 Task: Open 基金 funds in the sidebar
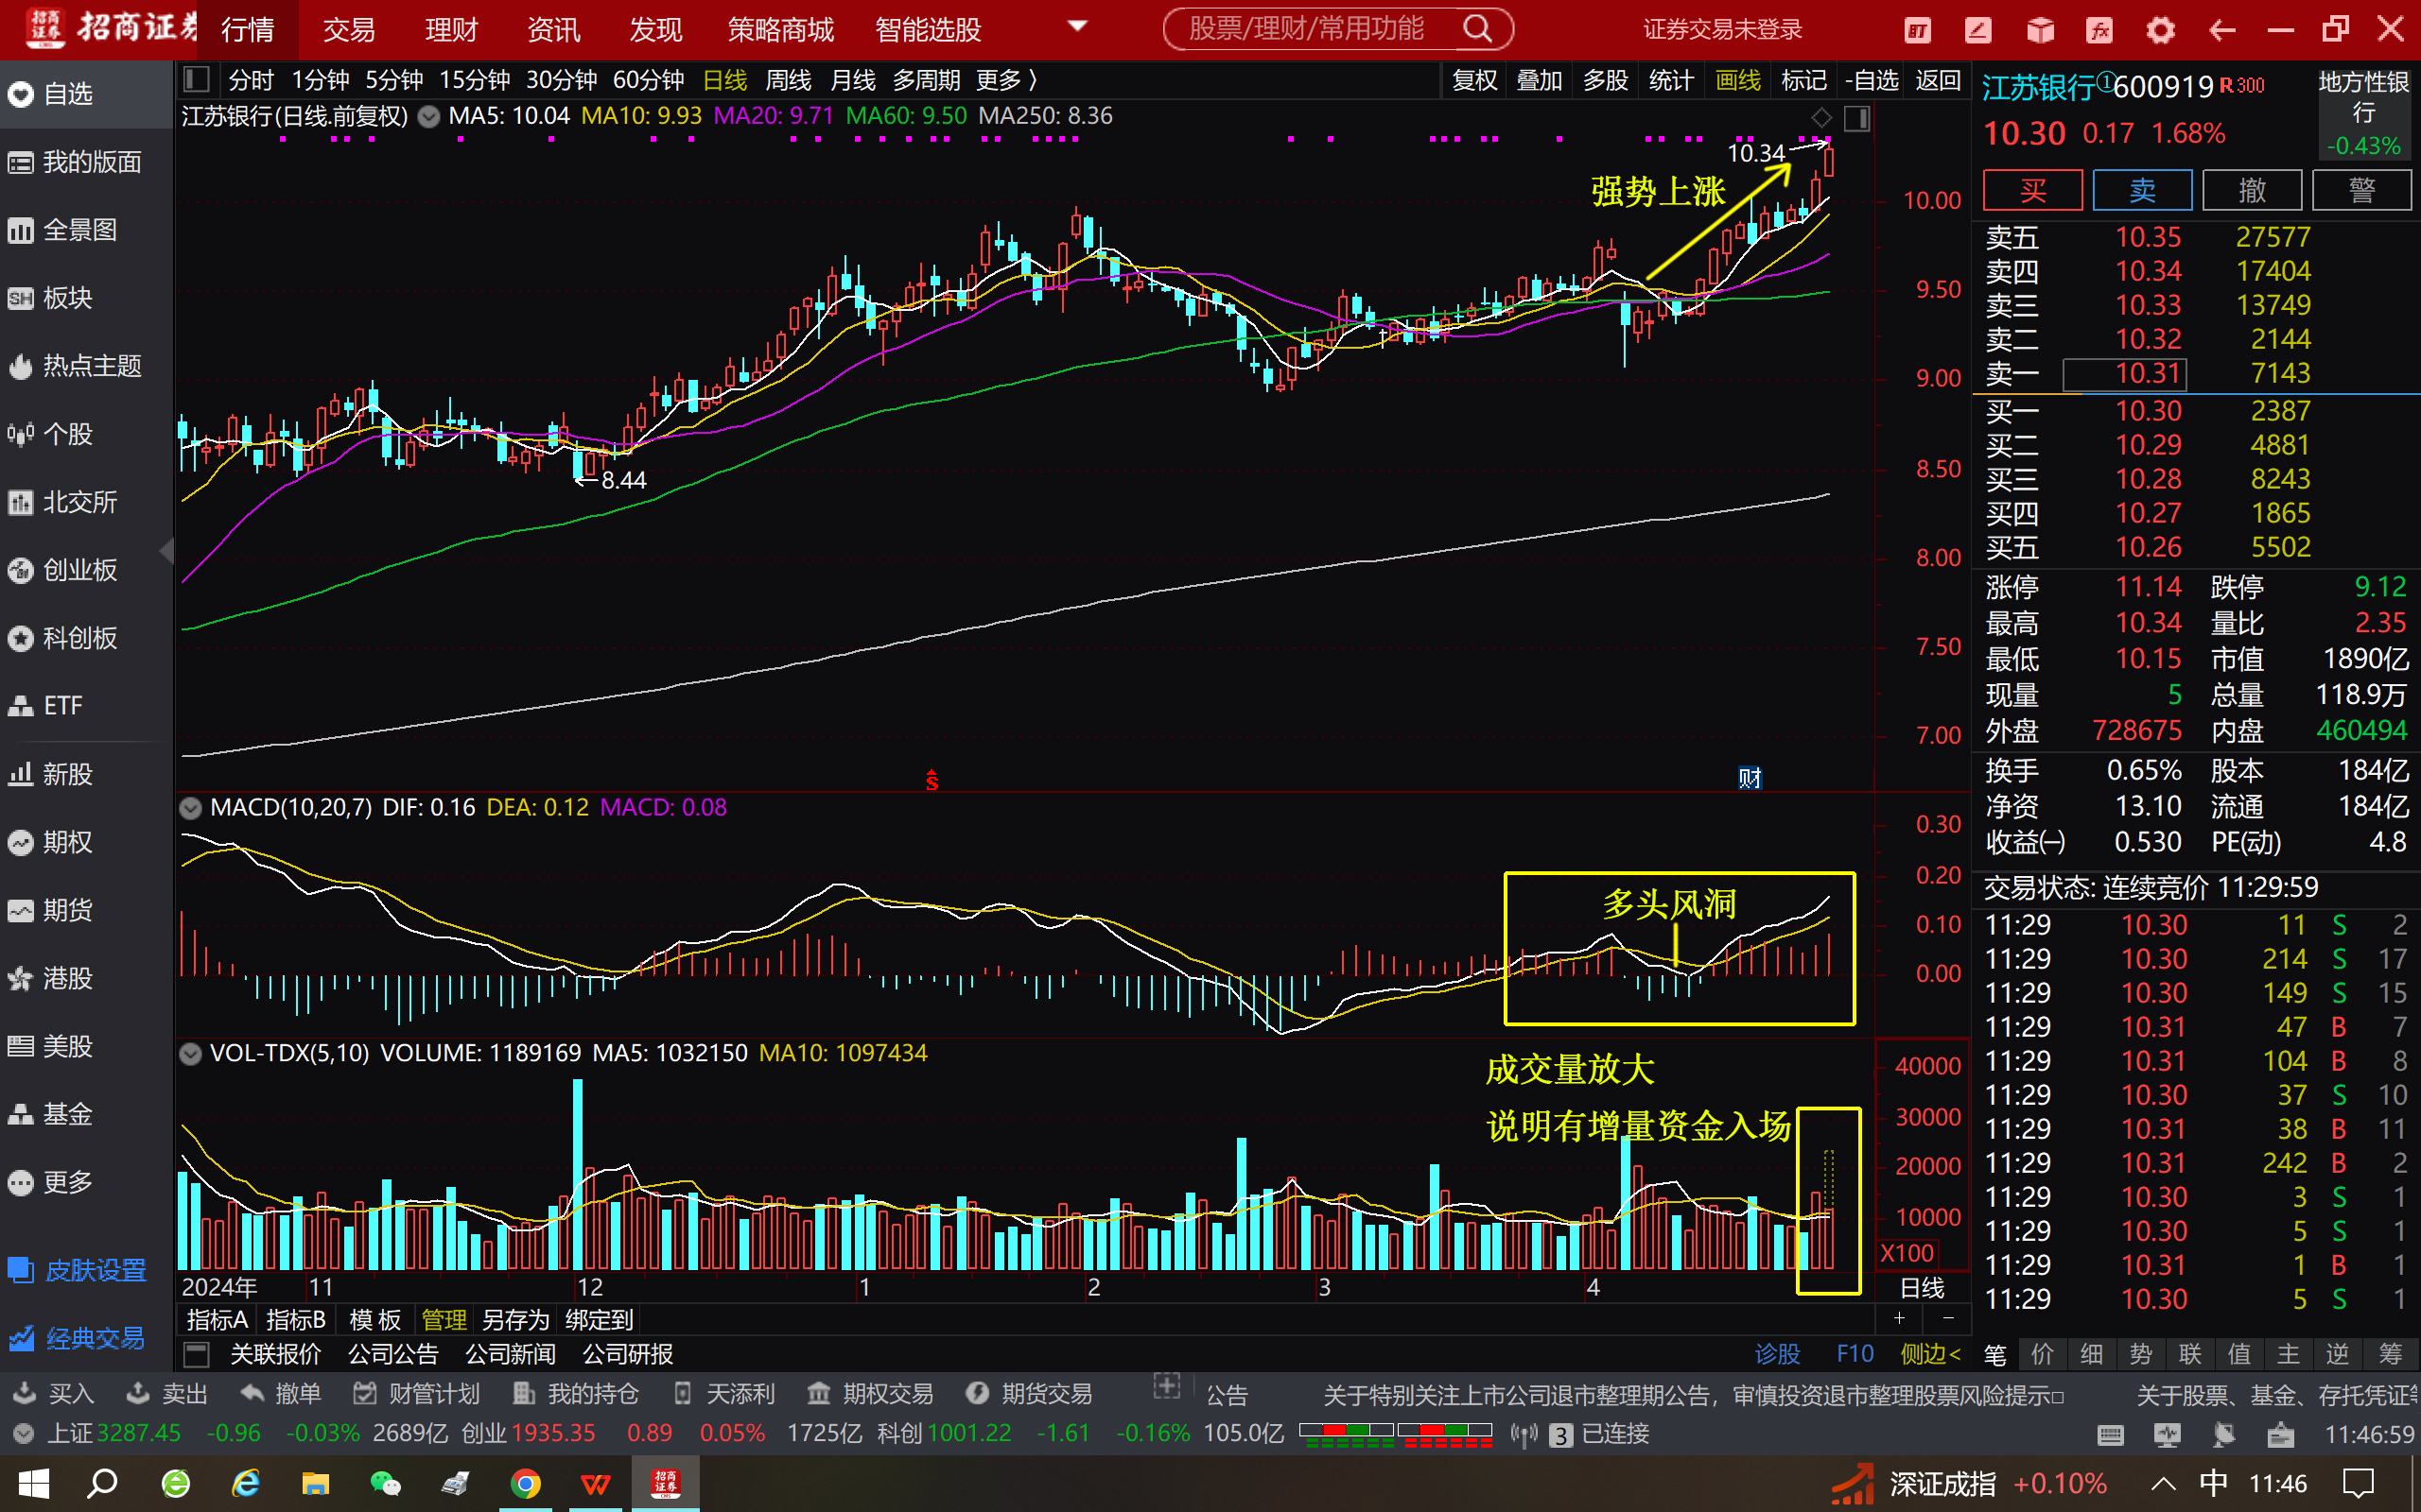pos(86,1114)
